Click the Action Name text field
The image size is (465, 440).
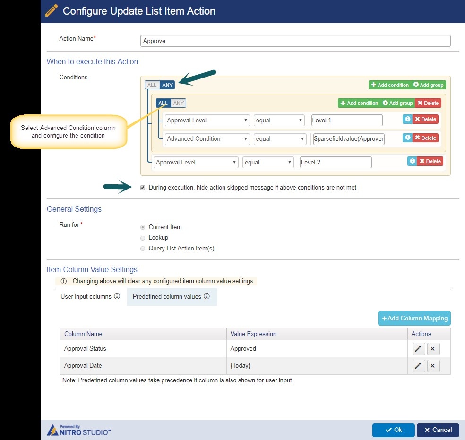click(x=295, y=41)
